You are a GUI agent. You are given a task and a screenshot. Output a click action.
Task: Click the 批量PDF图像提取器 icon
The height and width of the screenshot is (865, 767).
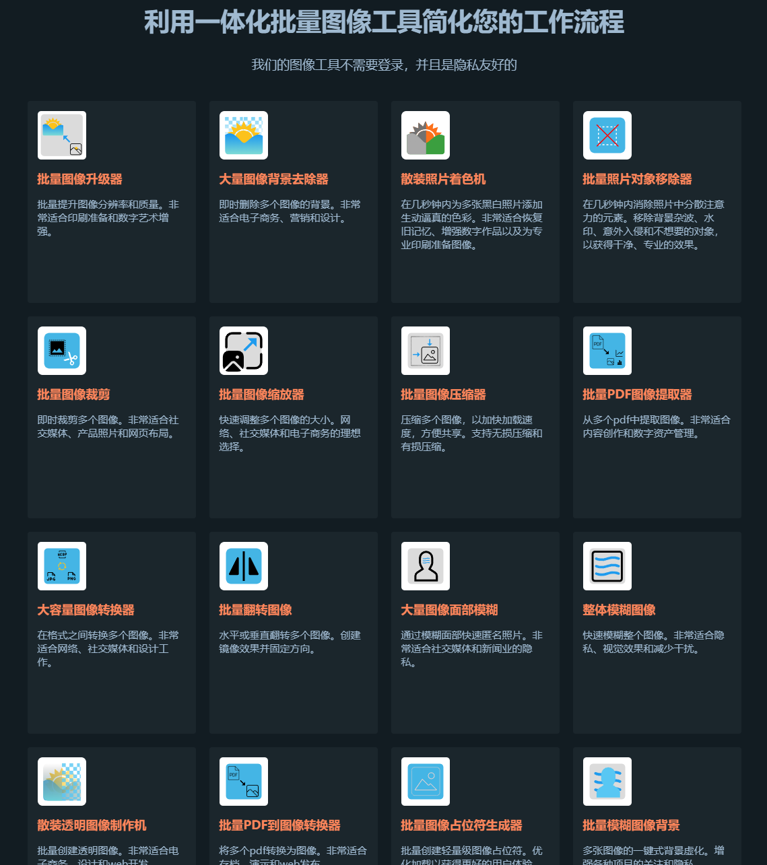click(x=607, y=351)
